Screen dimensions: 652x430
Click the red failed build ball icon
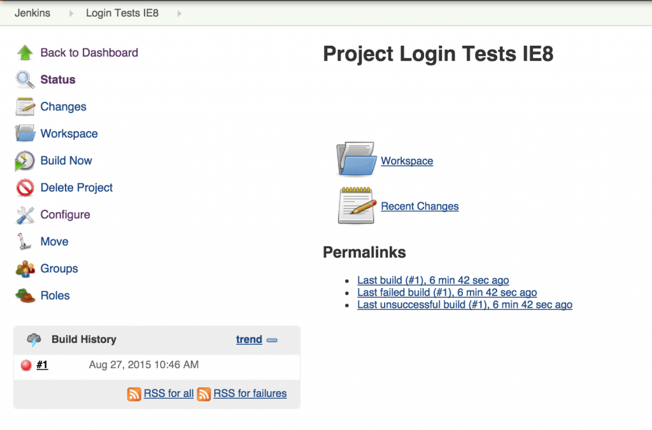tap(25, 364)
